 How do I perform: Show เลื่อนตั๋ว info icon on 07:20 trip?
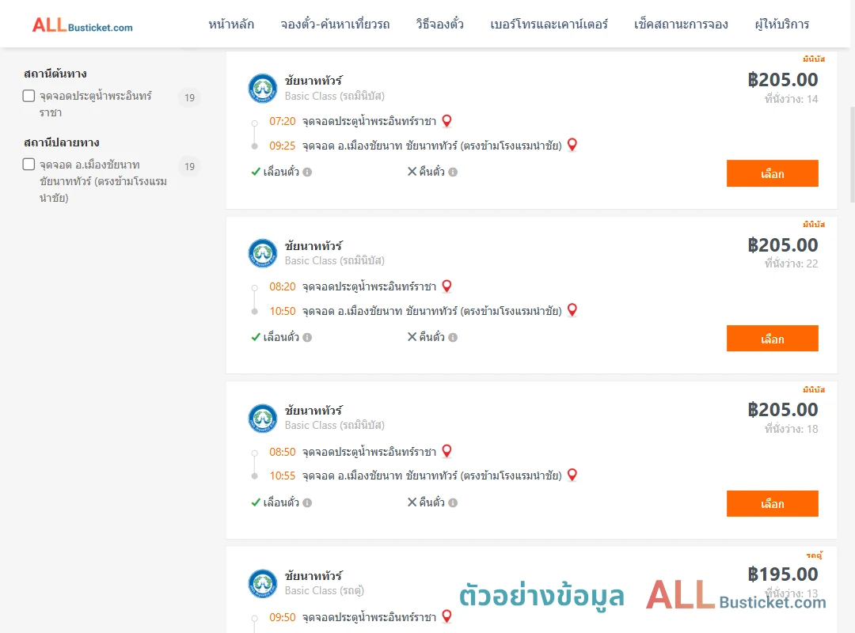307,172
